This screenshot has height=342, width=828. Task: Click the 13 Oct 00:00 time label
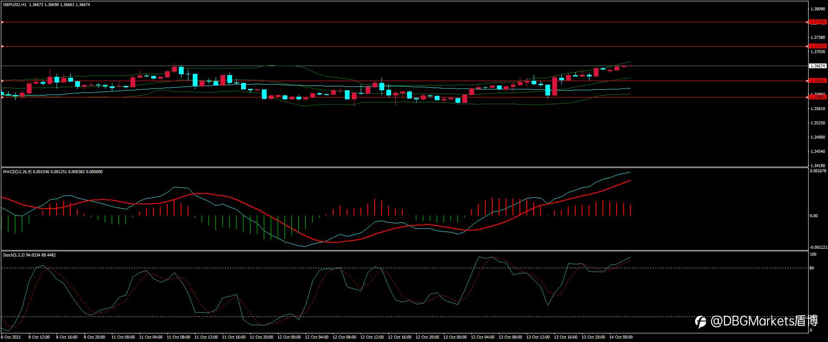(455, 337)
